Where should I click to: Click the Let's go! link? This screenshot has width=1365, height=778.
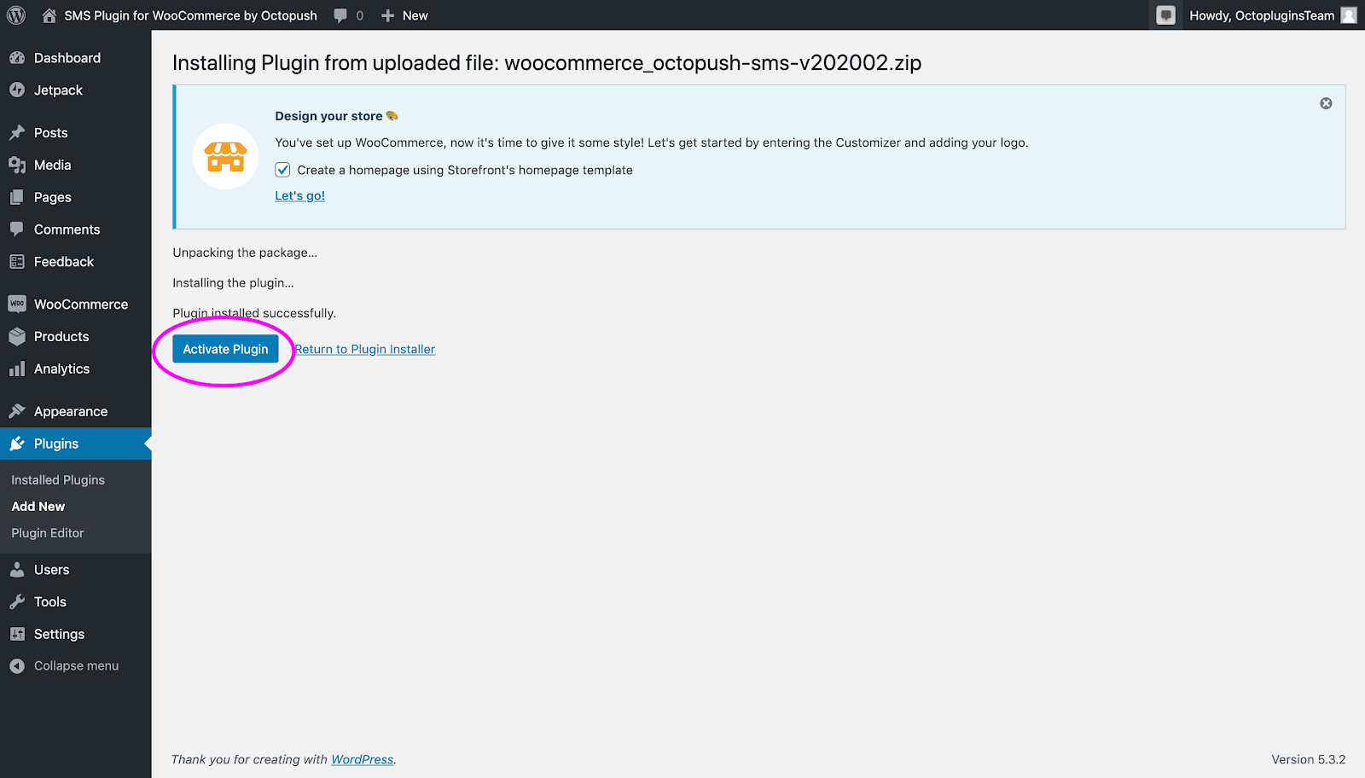299,195
